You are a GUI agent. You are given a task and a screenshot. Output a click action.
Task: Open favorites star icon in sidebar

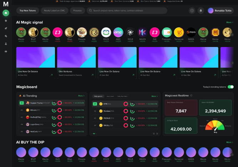[x=6, y=21]
